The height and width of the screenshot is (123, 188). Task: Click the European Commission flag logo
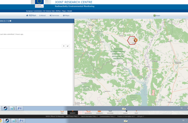39,4
